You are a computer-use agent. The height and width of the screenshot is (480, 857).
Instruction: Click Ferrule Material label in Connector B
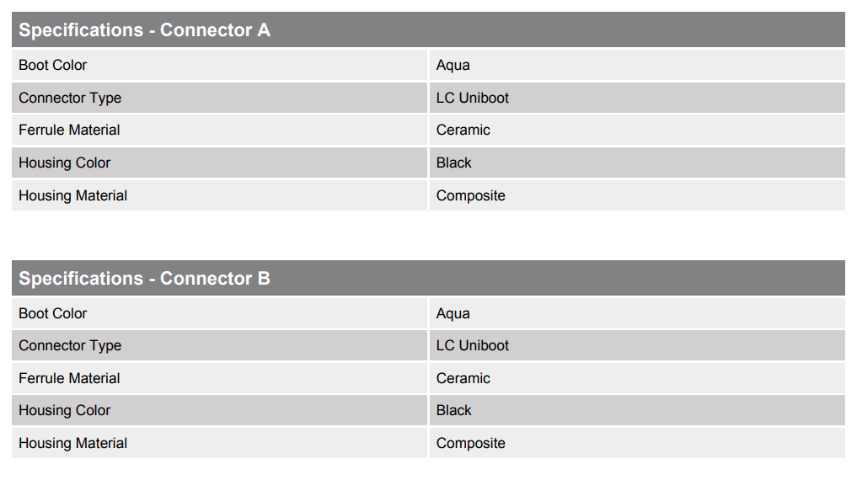point(69,378)
